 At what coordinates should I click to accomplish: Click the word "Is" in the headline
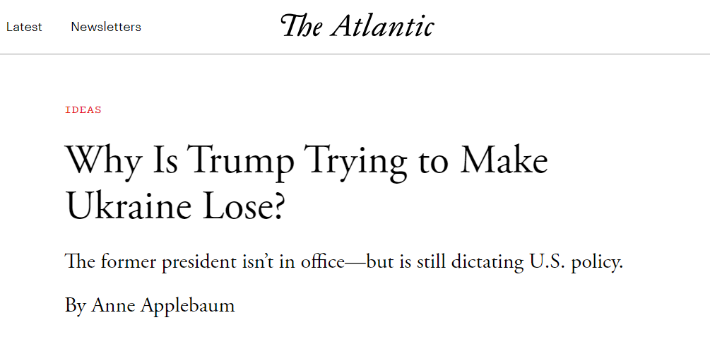point(165,161)
